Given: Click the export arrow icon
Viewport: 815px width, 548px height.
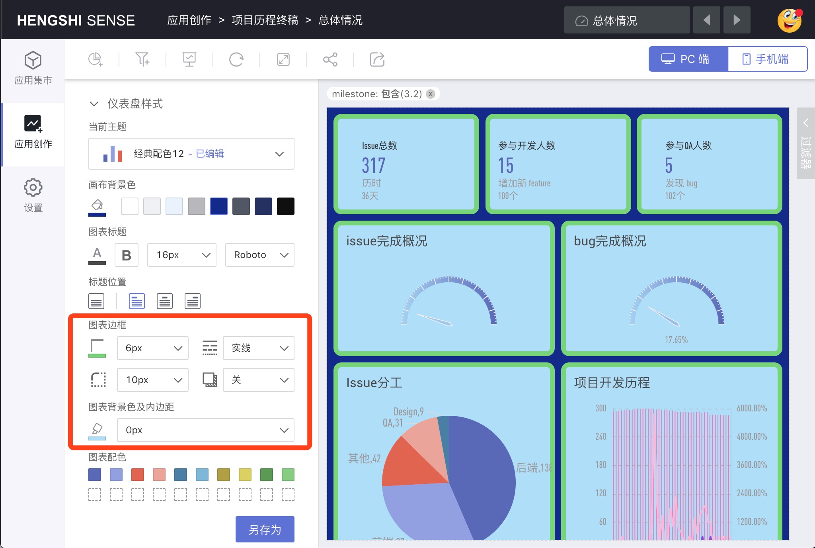Looking at the screenshot, I should pos(377,60).
